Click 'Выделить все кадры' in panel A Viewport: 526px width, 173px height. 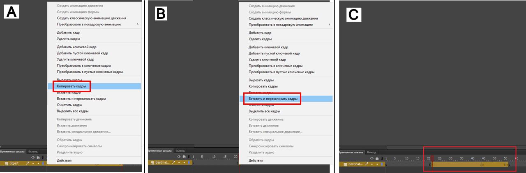point(73,111)
